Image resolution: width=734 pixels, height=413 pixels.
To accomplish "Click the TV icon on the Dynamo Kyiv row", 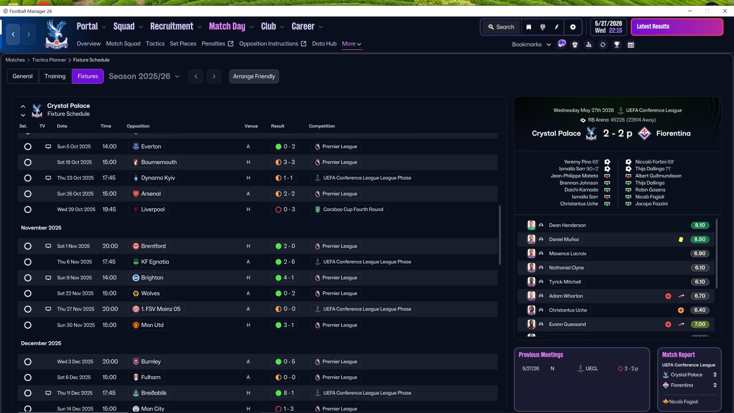I will pos(48,178).
